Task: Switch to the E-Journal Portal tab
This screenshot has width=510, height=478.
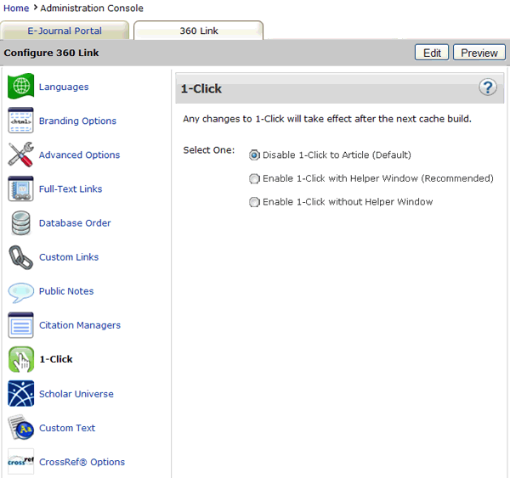Action: [x=65, y=31]
